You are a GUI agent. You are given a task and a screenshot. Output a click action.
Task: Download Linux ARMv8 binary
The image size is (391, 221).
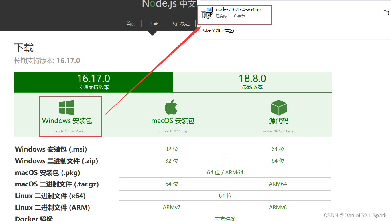tap(278, 207)
